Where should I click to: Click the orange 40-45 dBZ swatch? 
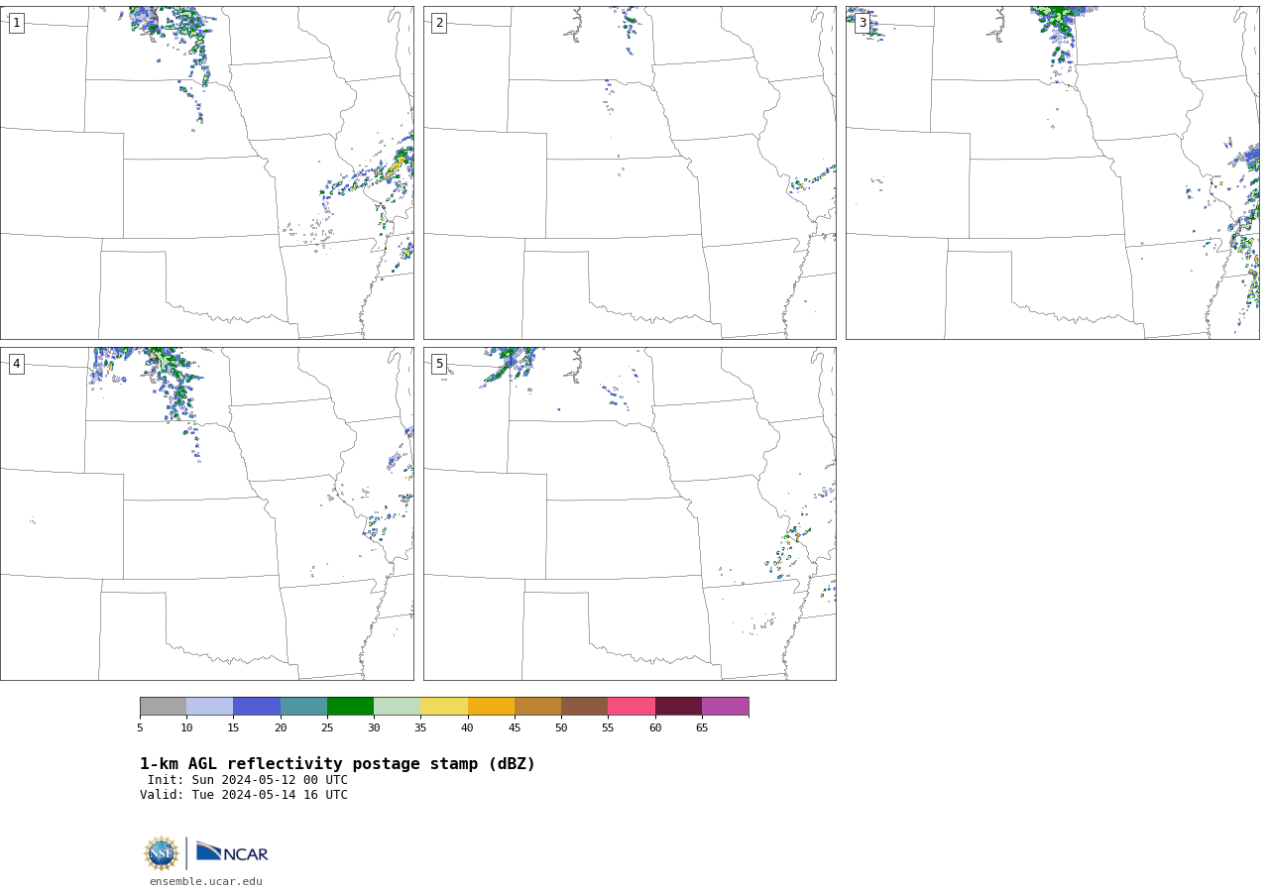491,707
